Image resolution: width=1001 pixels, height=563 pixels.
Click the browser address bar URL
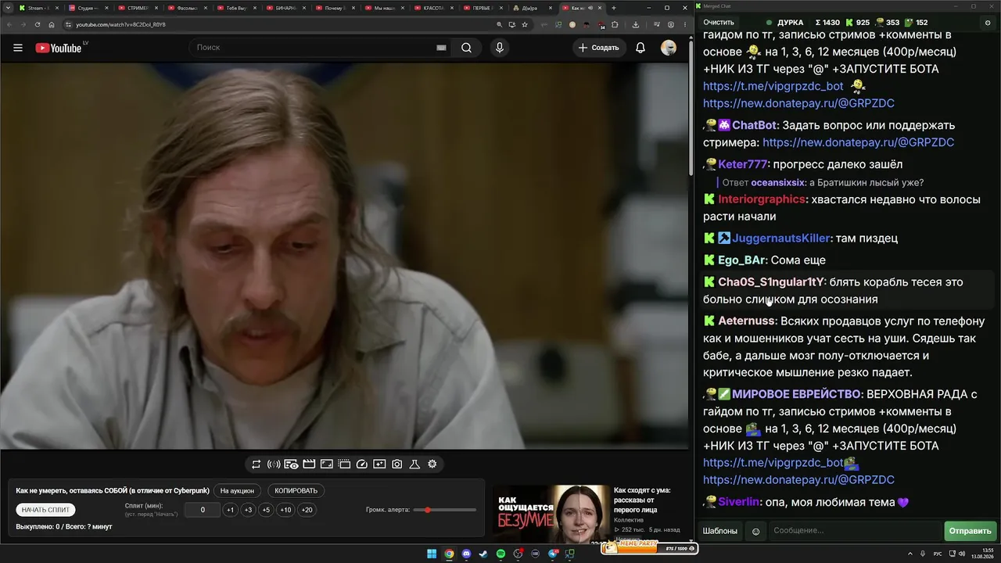[x=120, y=24]
